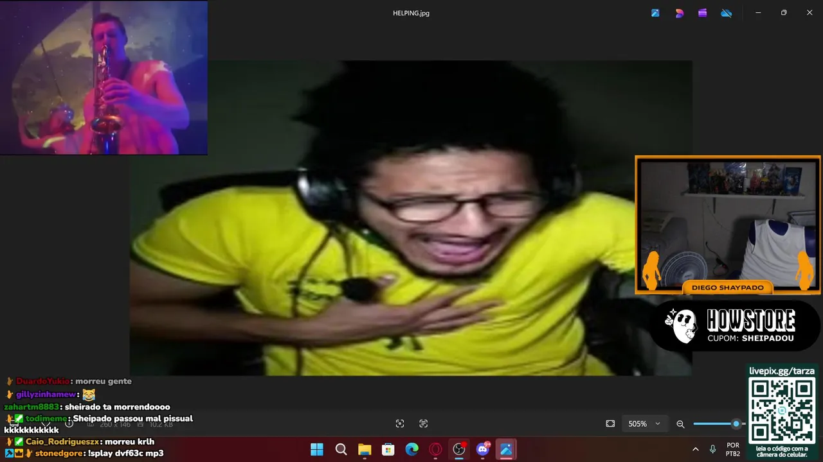Click the saxophone player video thumbnail
Image resolution: width=823 pixels, height=462 pixels.
[x=104, y=78]
